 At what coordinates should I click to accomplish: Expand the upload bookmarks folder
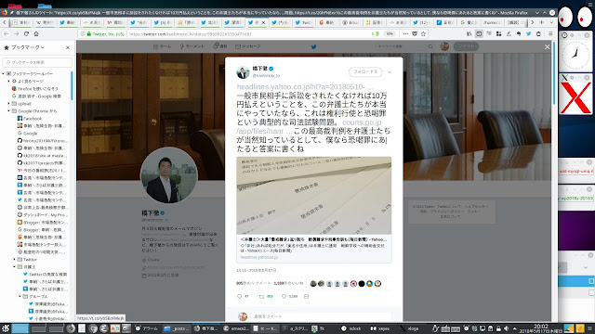(x=8, y=103)
